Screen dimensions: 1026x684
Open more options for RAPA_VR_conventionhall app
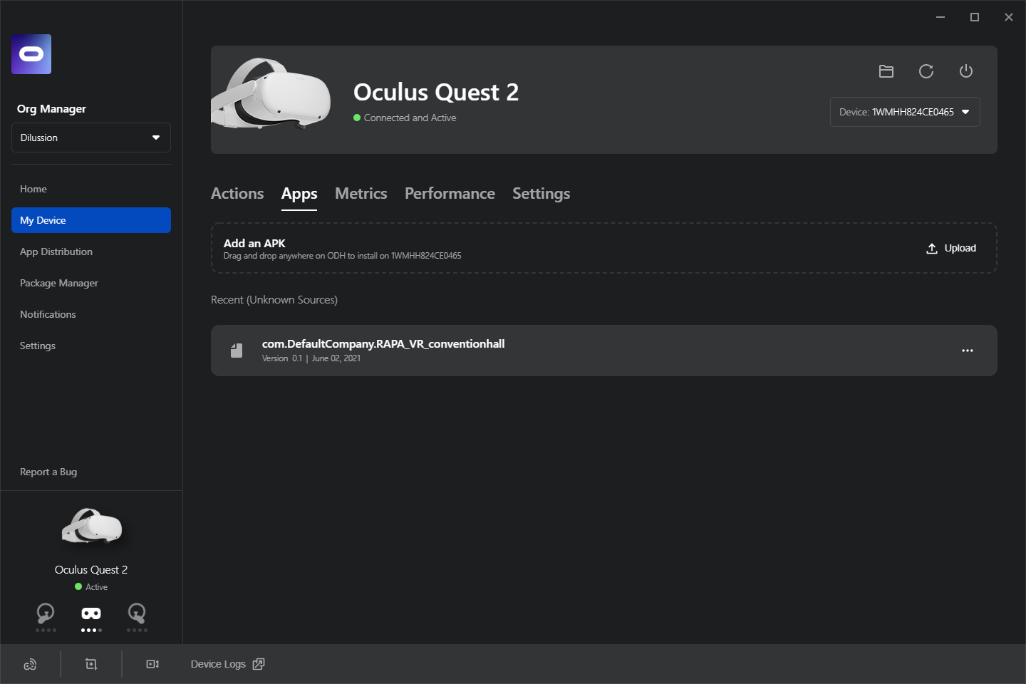(x=968, y=351)
